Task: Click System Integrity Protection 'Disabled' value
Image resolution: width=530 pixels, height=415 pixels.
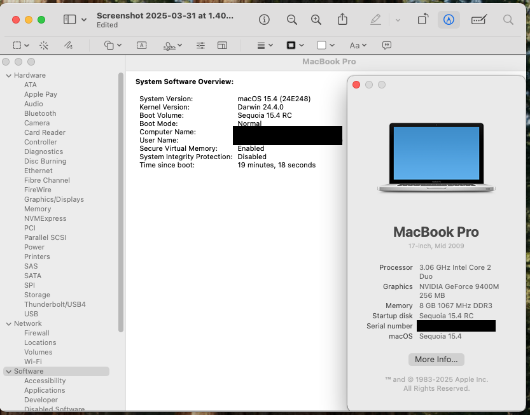Action: pyautogui.click(x=252, y=157)
